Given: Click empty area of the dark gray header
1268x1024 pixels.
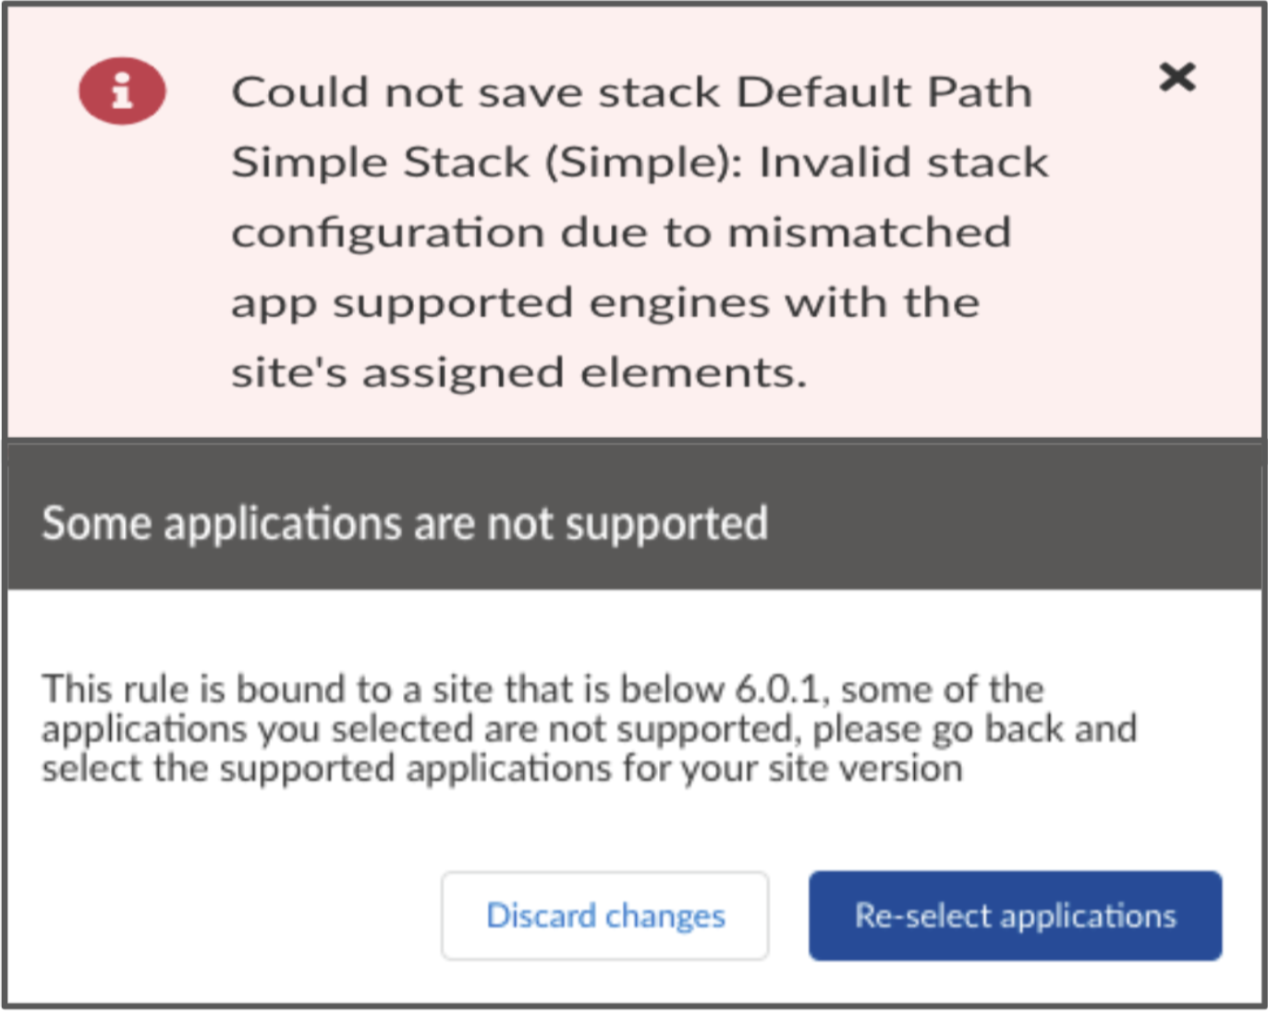Looking at the screenshot, I should tap(1017, 523).
